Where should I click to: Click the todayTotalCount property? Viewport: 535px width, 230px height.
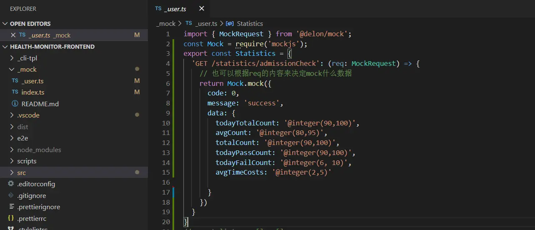coord(245,123)
